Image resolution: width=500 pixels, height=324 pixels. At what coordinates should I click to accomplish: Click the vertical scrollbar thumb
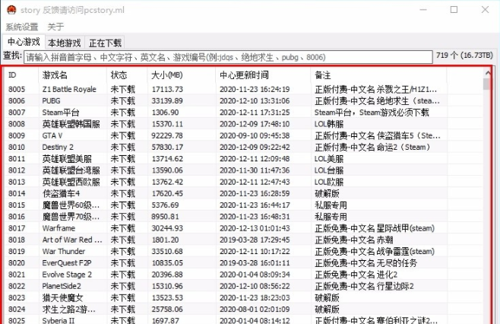tap(486, 84)
